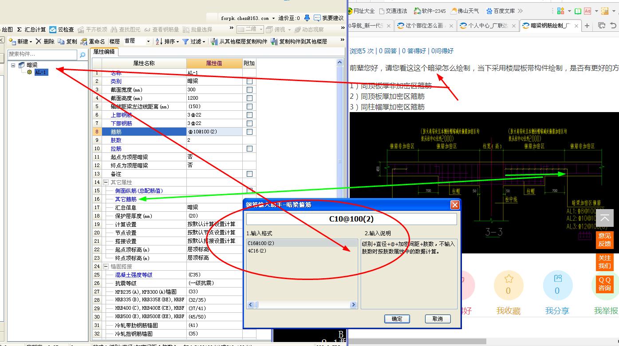This screenshot has width=619, height=346.
Task: Click the 汇总计算 sigma toolbar button
Action: tap(31, 30)
